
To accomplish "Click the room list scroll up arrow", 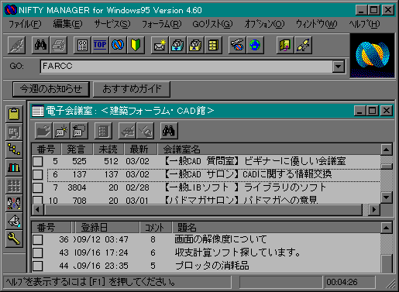I will tap(387, 149).
